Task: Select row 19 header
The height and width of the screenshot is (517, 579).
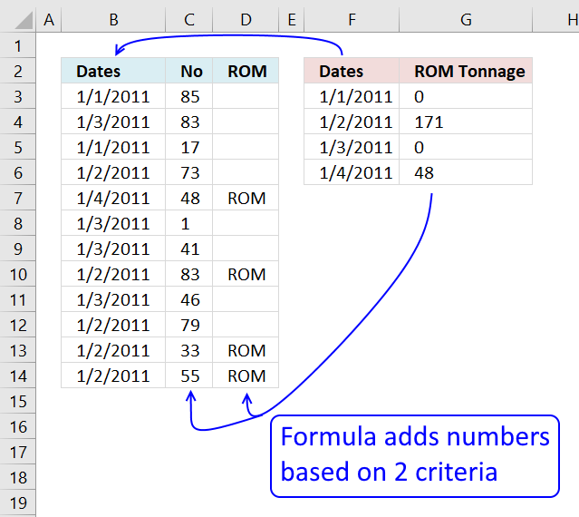Action: 18,502
